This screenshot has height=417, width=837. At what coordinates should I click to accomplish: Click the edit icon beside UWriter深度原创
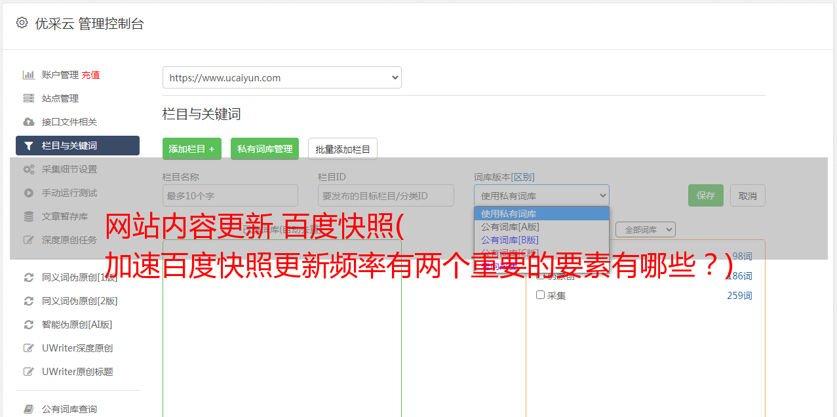point(29,348)
